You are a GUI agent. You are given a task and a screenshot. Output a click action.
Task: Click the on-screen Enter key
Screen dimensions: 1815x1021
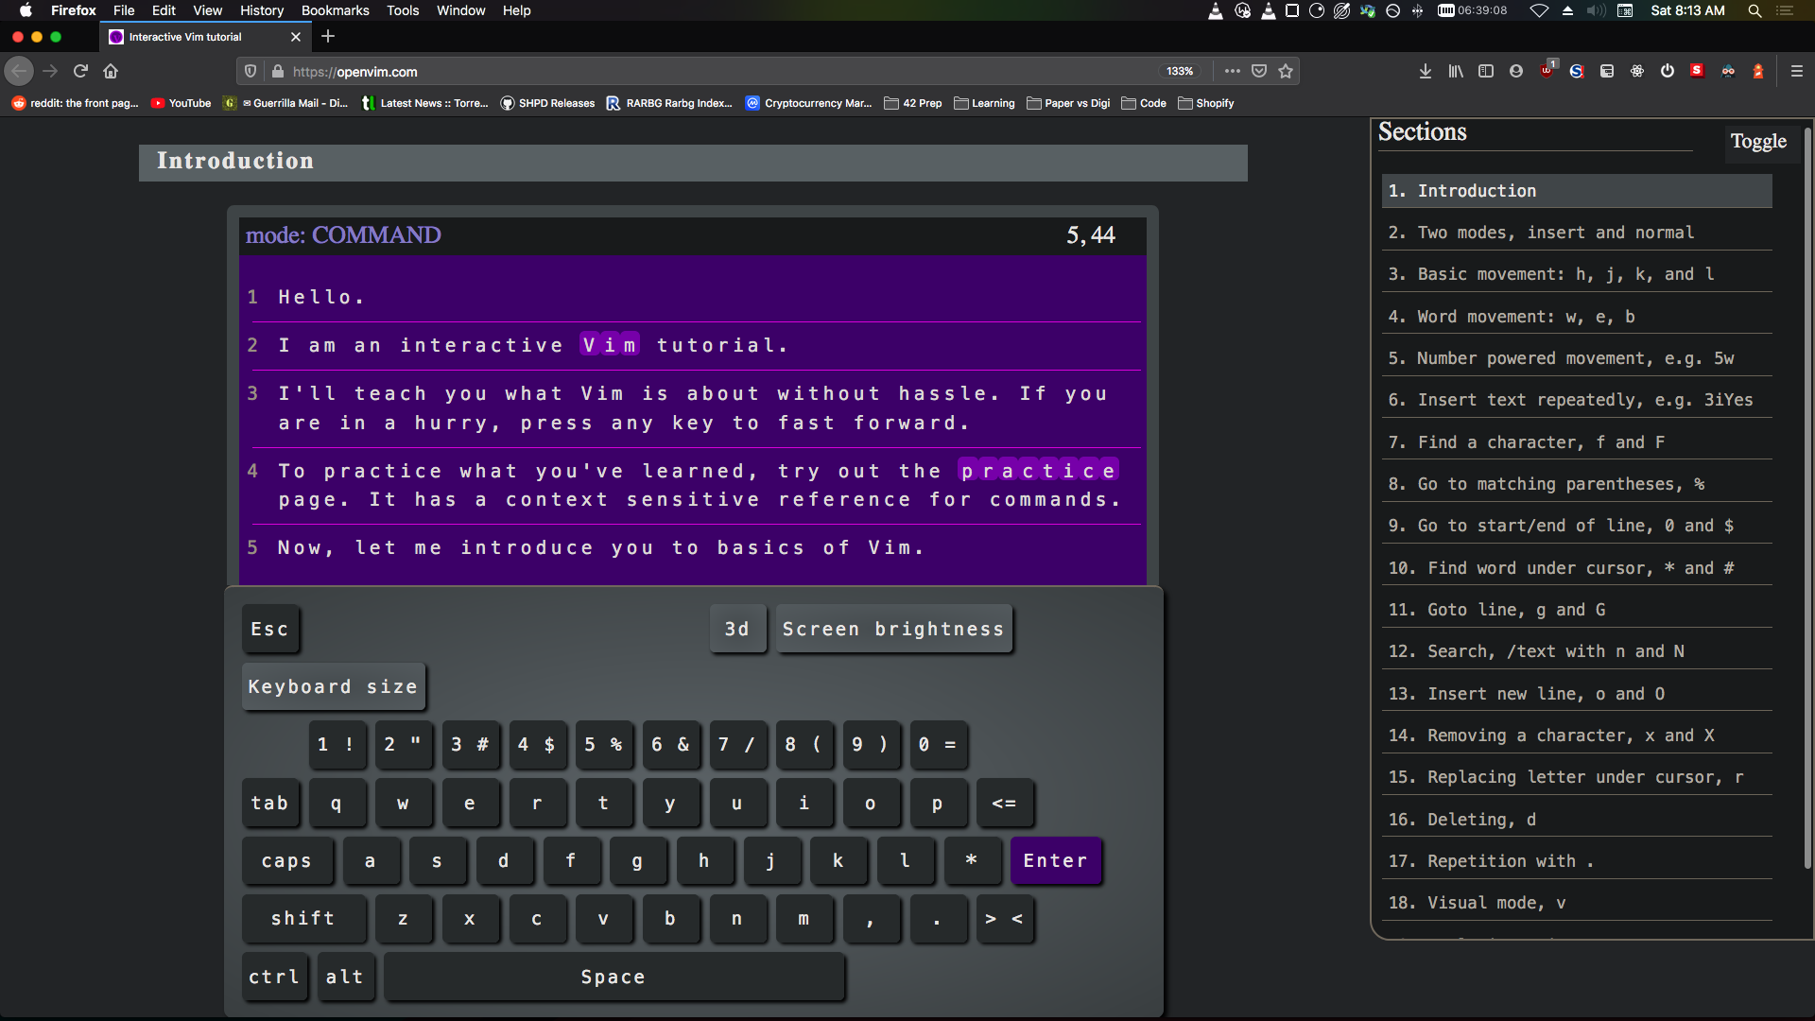[x=1056, y=860]
